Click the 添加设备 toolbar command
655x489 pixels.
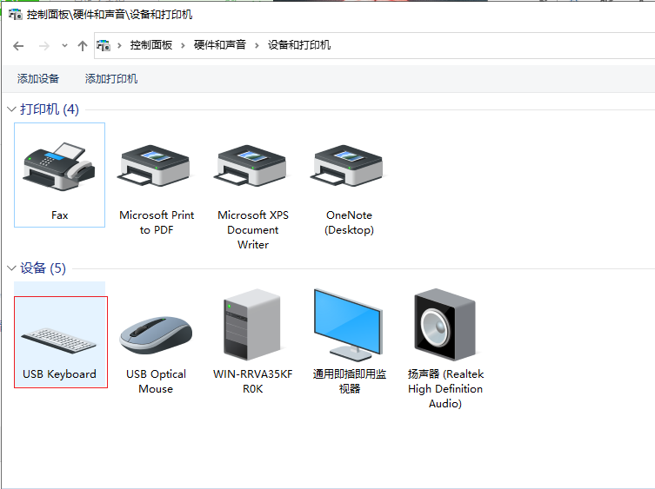click(x=38, y=79)
